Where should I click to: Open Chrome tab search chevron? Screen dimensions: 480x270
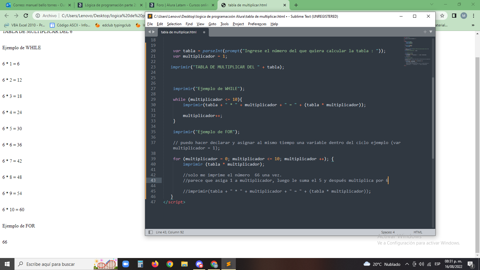click(432, 4)
